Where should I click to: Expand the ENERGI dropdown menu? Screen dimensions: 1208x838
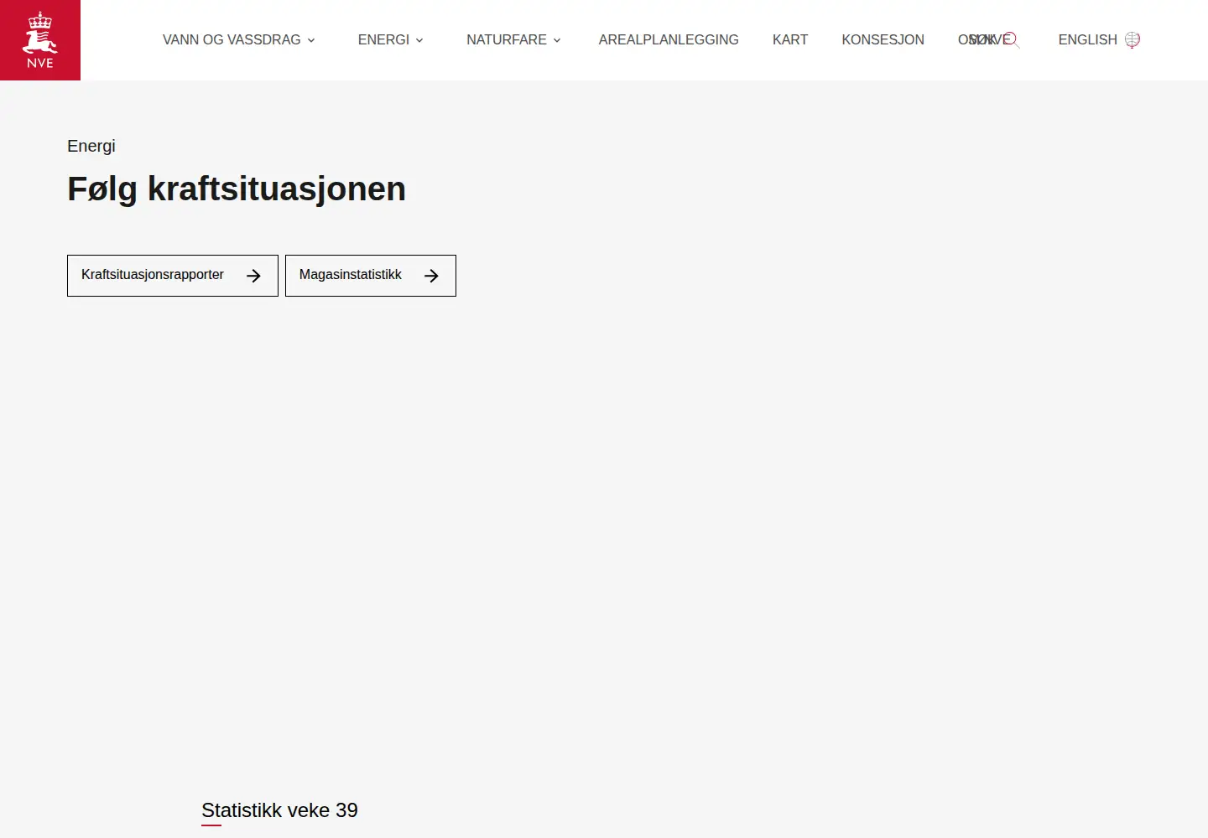point(391,39)
